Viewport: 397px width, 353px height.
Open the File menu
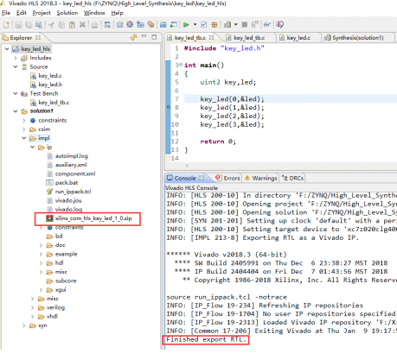(x=6, y=13)
